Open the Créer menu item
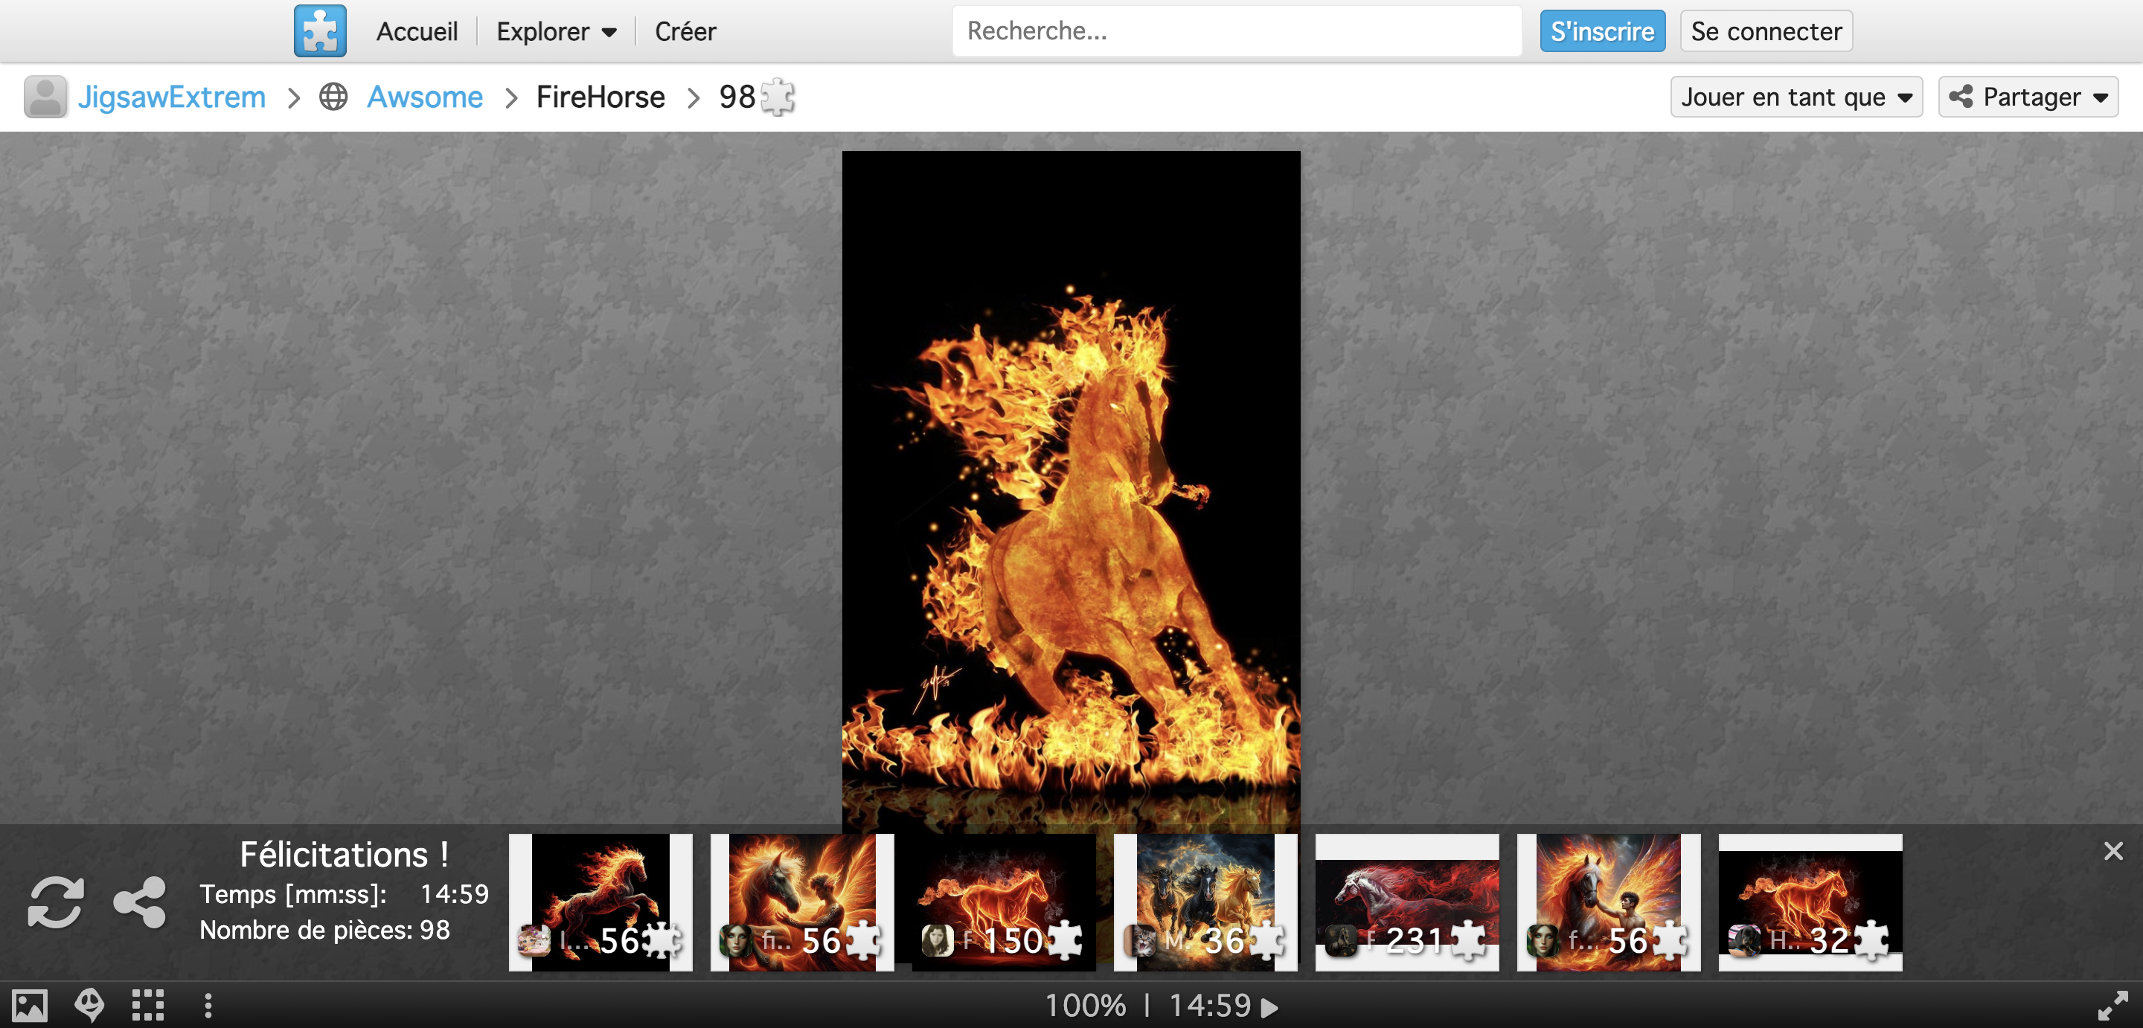2143x1028 pixels. [x=685, y=31]
